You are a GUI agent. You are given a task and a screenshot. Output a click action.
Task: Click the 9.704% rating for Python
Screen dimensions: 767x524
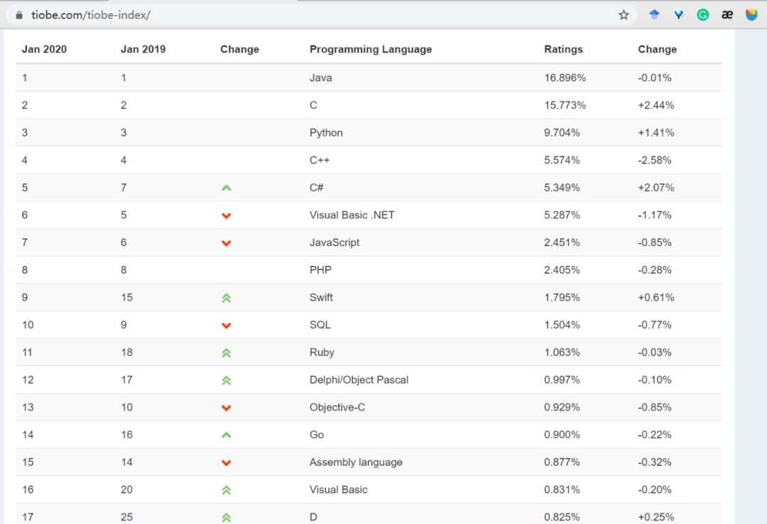[x=562, y=133]
